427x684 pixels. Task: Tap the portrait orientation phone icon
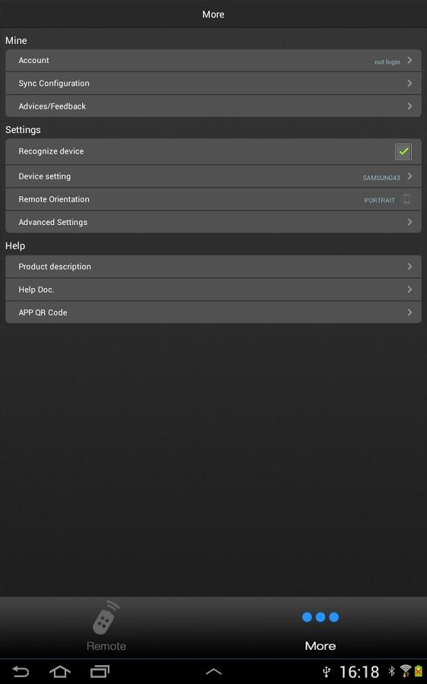click(406, 199)
